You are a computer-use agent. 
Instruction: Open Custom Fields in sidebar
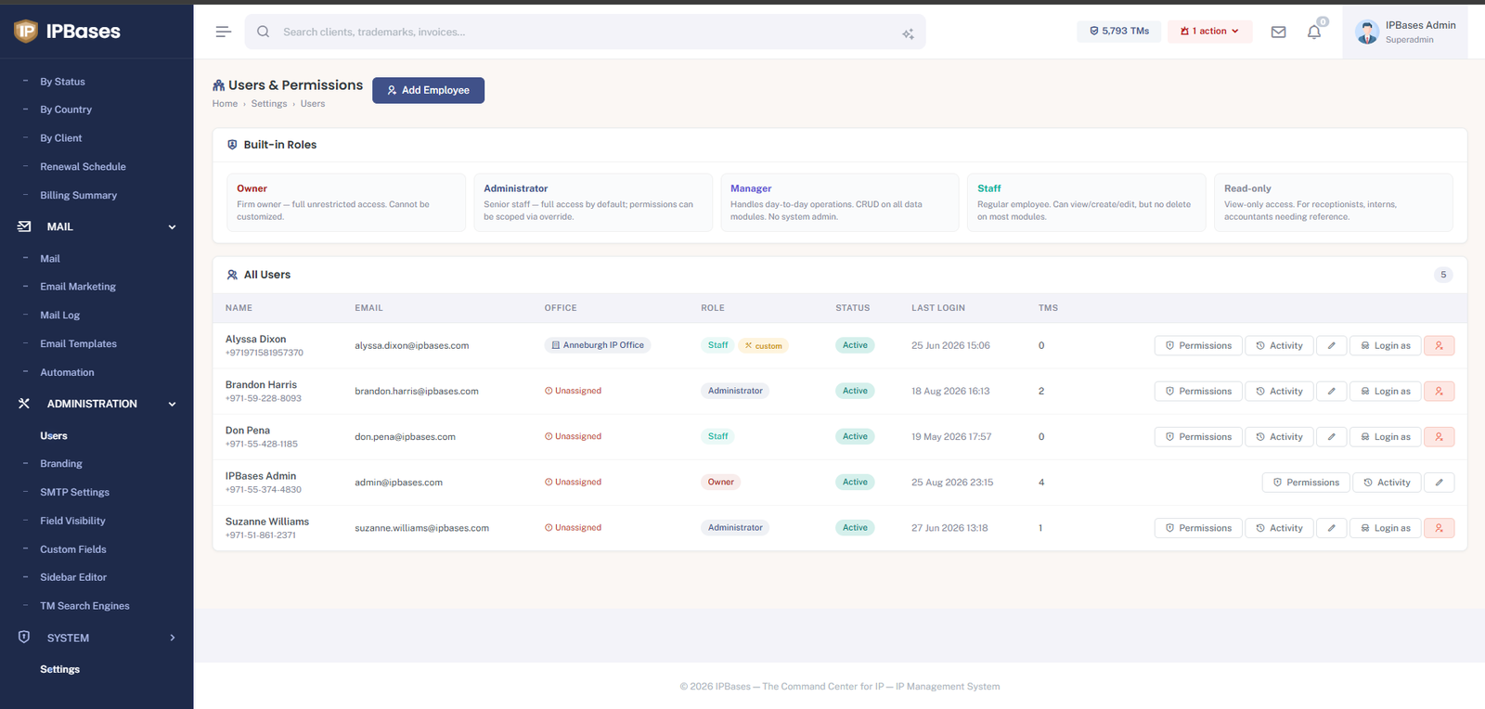click(73, 549)
